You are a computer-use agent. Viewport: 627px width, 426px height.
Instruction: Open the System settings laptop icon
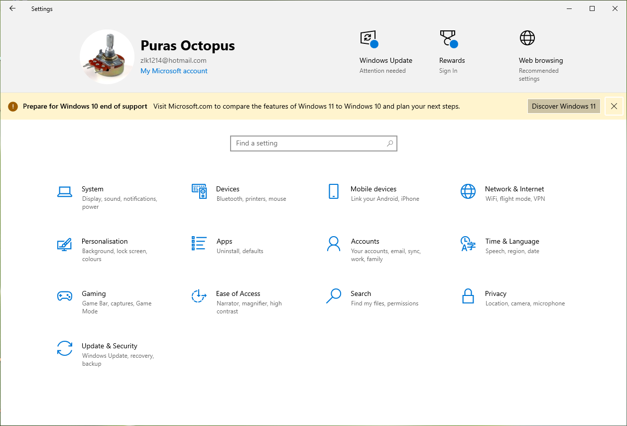coord(65,191)
